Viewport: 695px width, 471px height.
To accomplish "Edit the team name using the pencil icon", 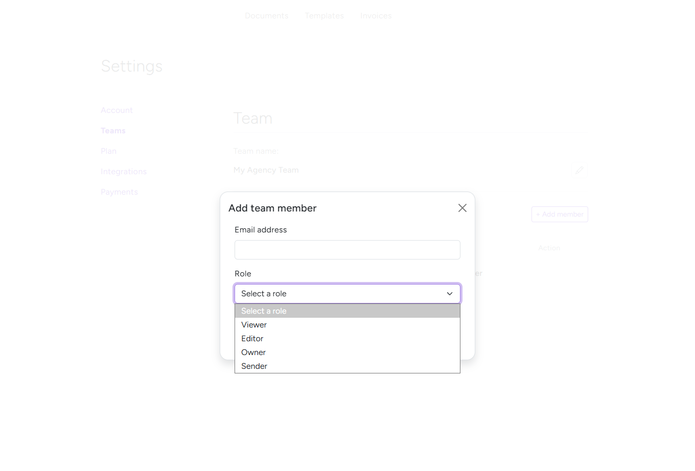I will (579, 170).
